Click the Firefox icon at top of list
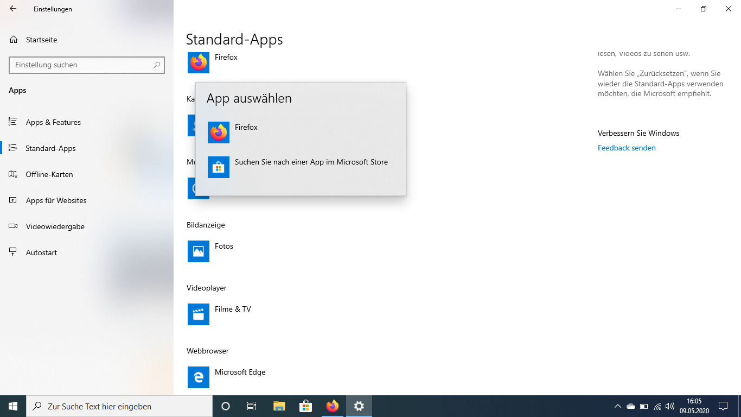 point(199,62)
